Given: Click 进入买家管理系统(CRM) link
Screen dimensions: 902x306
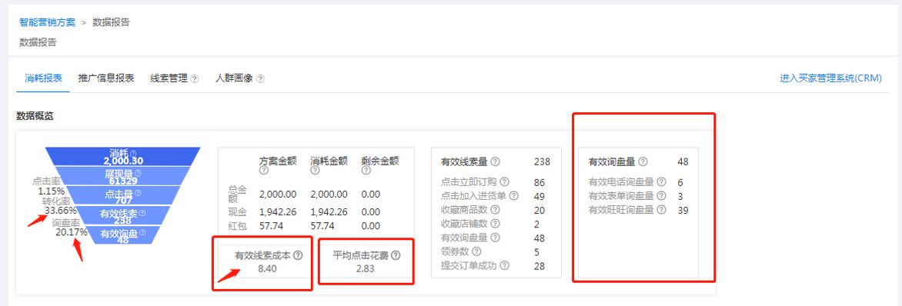Looking at the screenshot, I should pyautogui.click(x=830, y=78).
